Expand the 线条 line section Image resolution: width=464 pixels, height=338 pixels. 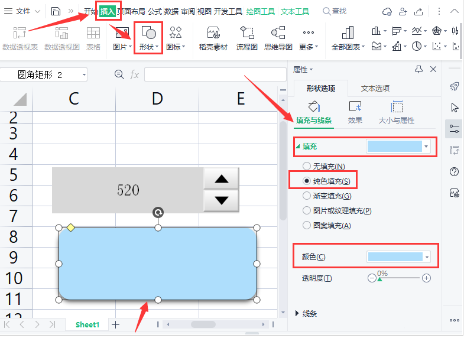pos(297,313)
